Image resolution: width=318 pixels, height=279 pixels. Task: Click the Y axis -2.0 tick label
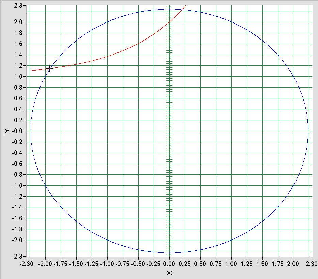(17, 240)
